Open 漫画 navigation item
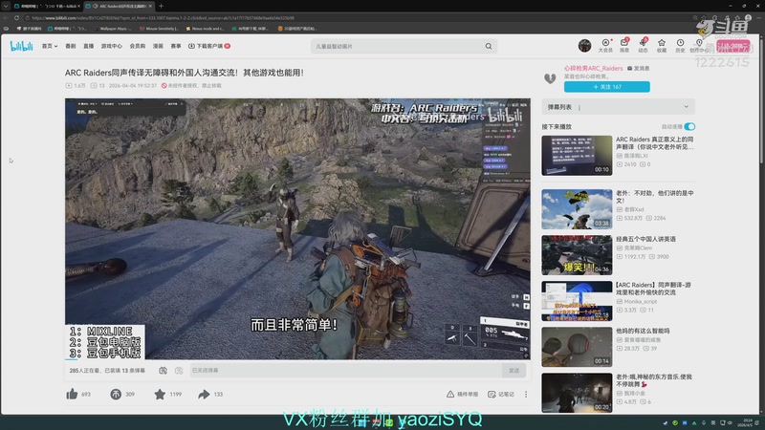 (x=158, y=46)
